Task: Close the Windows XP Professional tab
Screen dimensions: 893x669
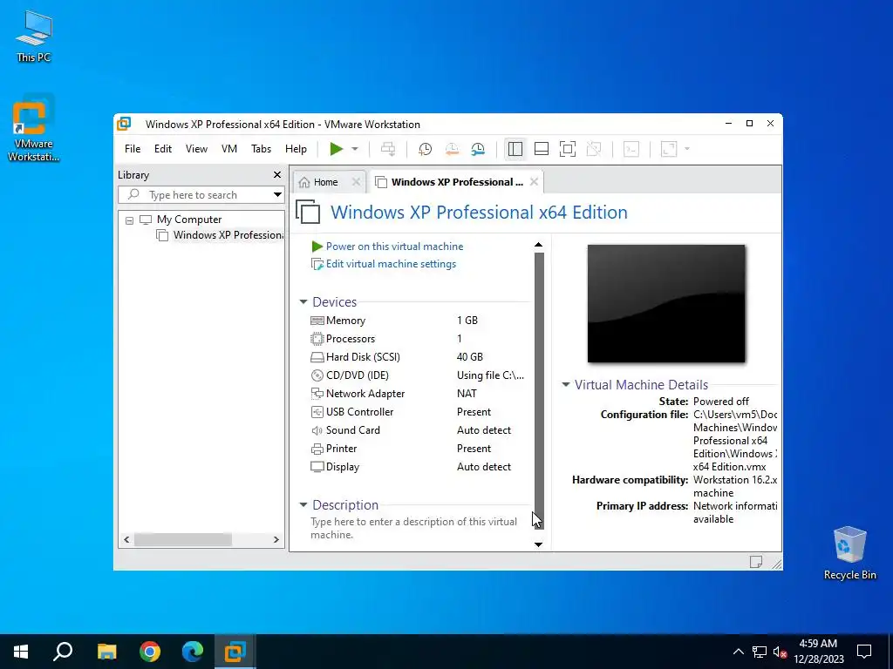Action: (x=534, y=182)
